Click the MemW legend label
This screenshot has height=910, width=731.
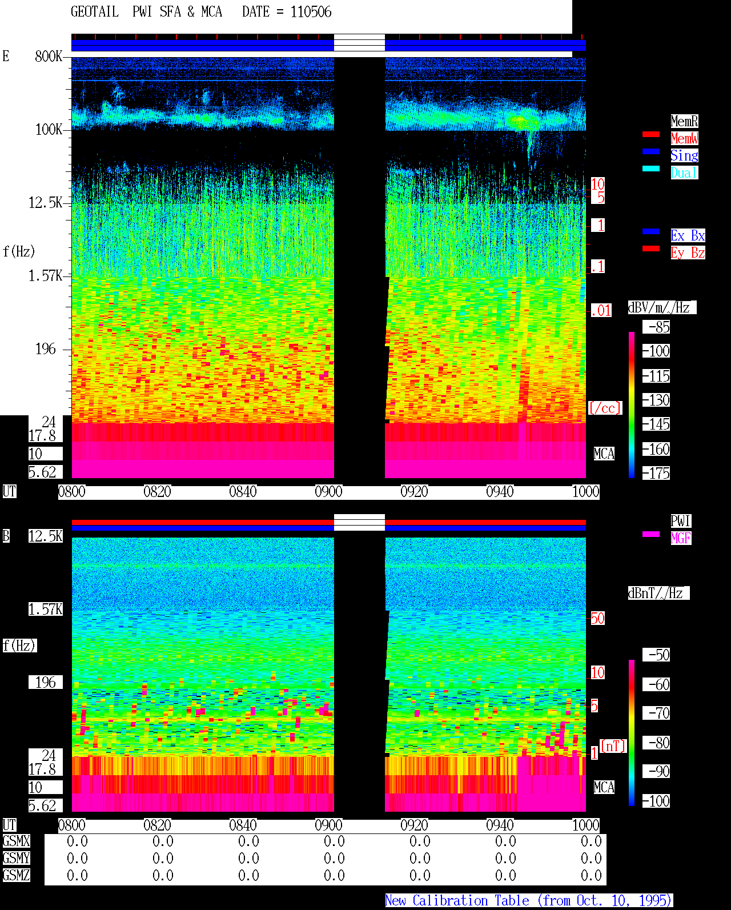684,138
